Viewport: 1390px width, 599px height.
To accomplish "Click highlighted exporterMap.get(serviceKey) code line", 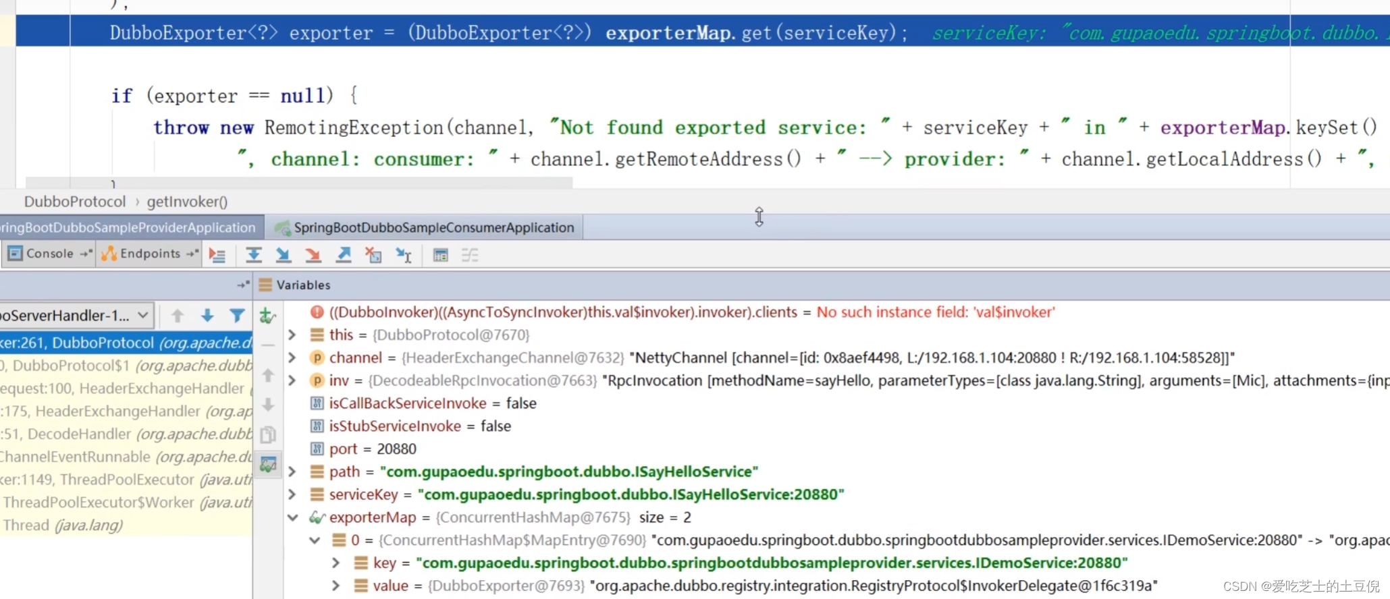I will pos(702,32).
